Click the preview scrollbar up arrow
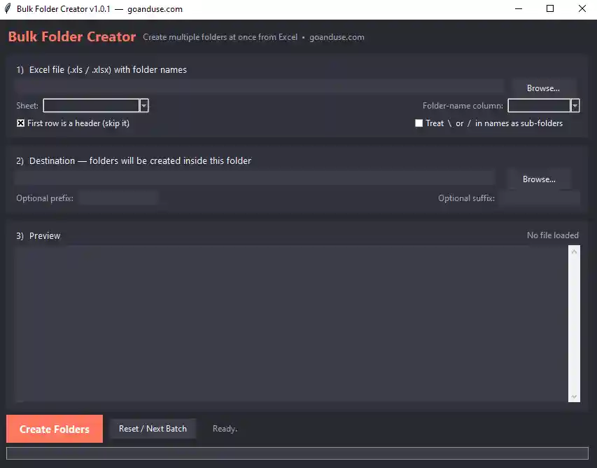 coord(574,252)
